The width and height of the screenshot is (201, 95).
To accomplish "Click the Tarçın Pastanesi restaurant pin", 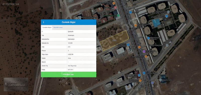I will tap(135, 25).
